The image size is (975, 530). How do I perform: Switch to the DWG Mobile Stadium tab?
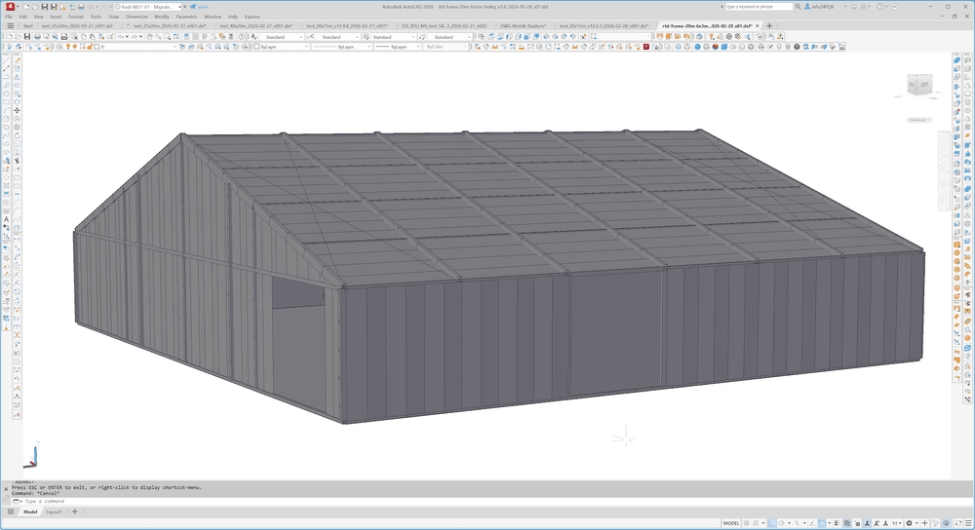tap(521, 26)
